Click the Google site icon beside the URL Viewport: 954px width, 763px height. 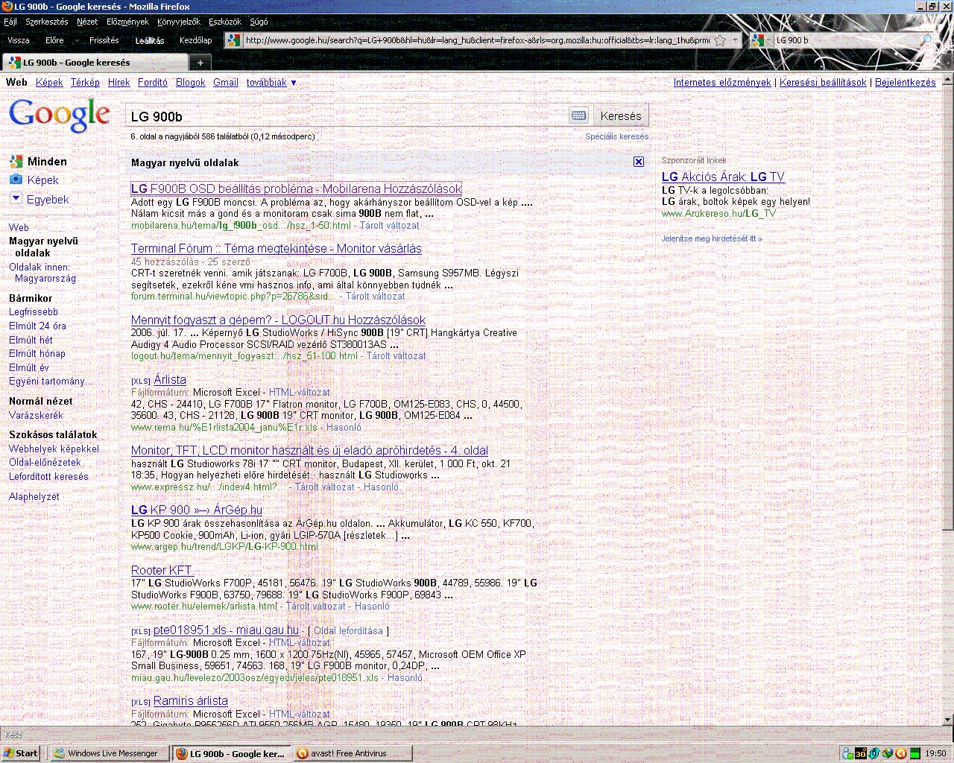pos(234,40)
